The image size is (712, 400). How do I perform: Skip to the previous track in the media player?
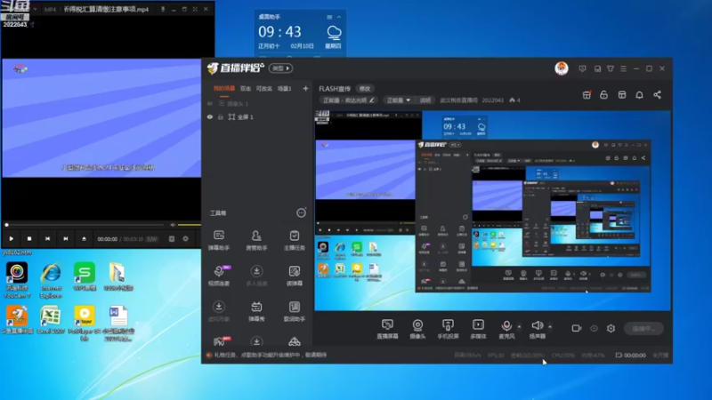[x=48, y=238]
